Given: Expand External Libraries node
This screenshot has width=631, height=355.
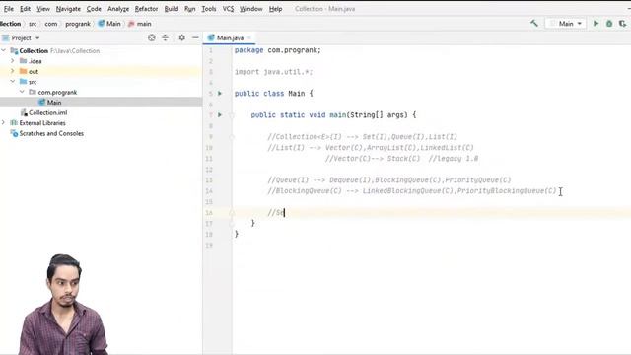Looking at the screenshot, I should pos(4,122).
